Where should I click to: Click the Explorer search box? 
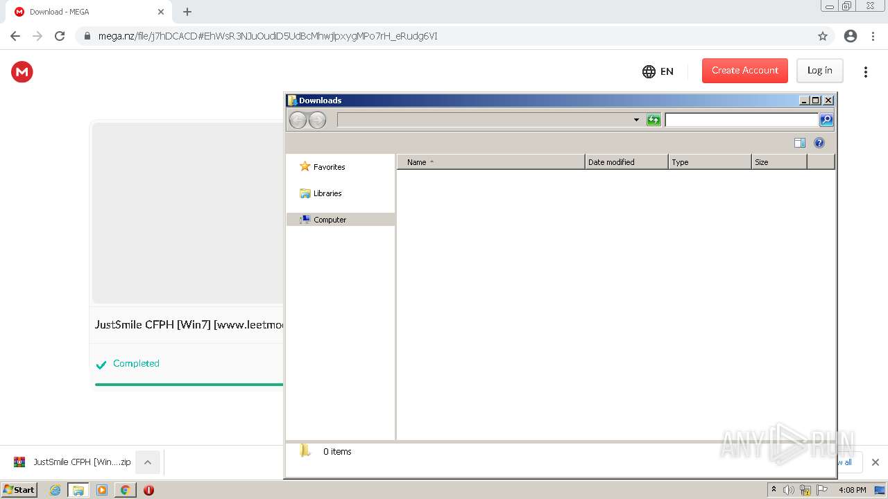coord(742,120)
